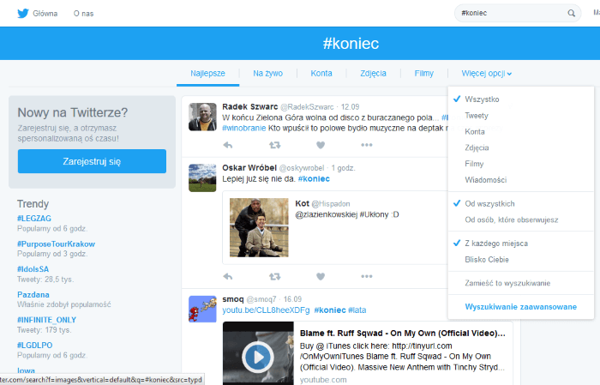Reply to Radek Szwarc's tweet
This screenshot has width=600, height=385.
pos(228,144)
